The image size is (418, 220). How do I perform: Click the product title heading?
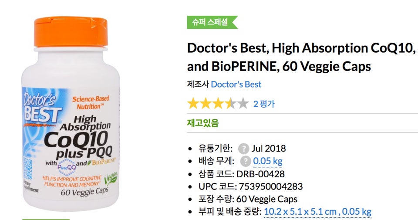tap(302, 57)
